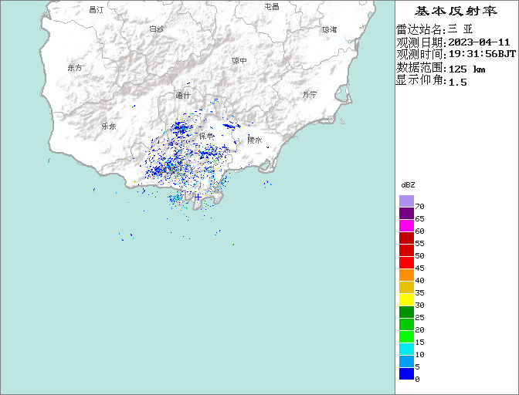Click the legend value 30

pos(419,305)
